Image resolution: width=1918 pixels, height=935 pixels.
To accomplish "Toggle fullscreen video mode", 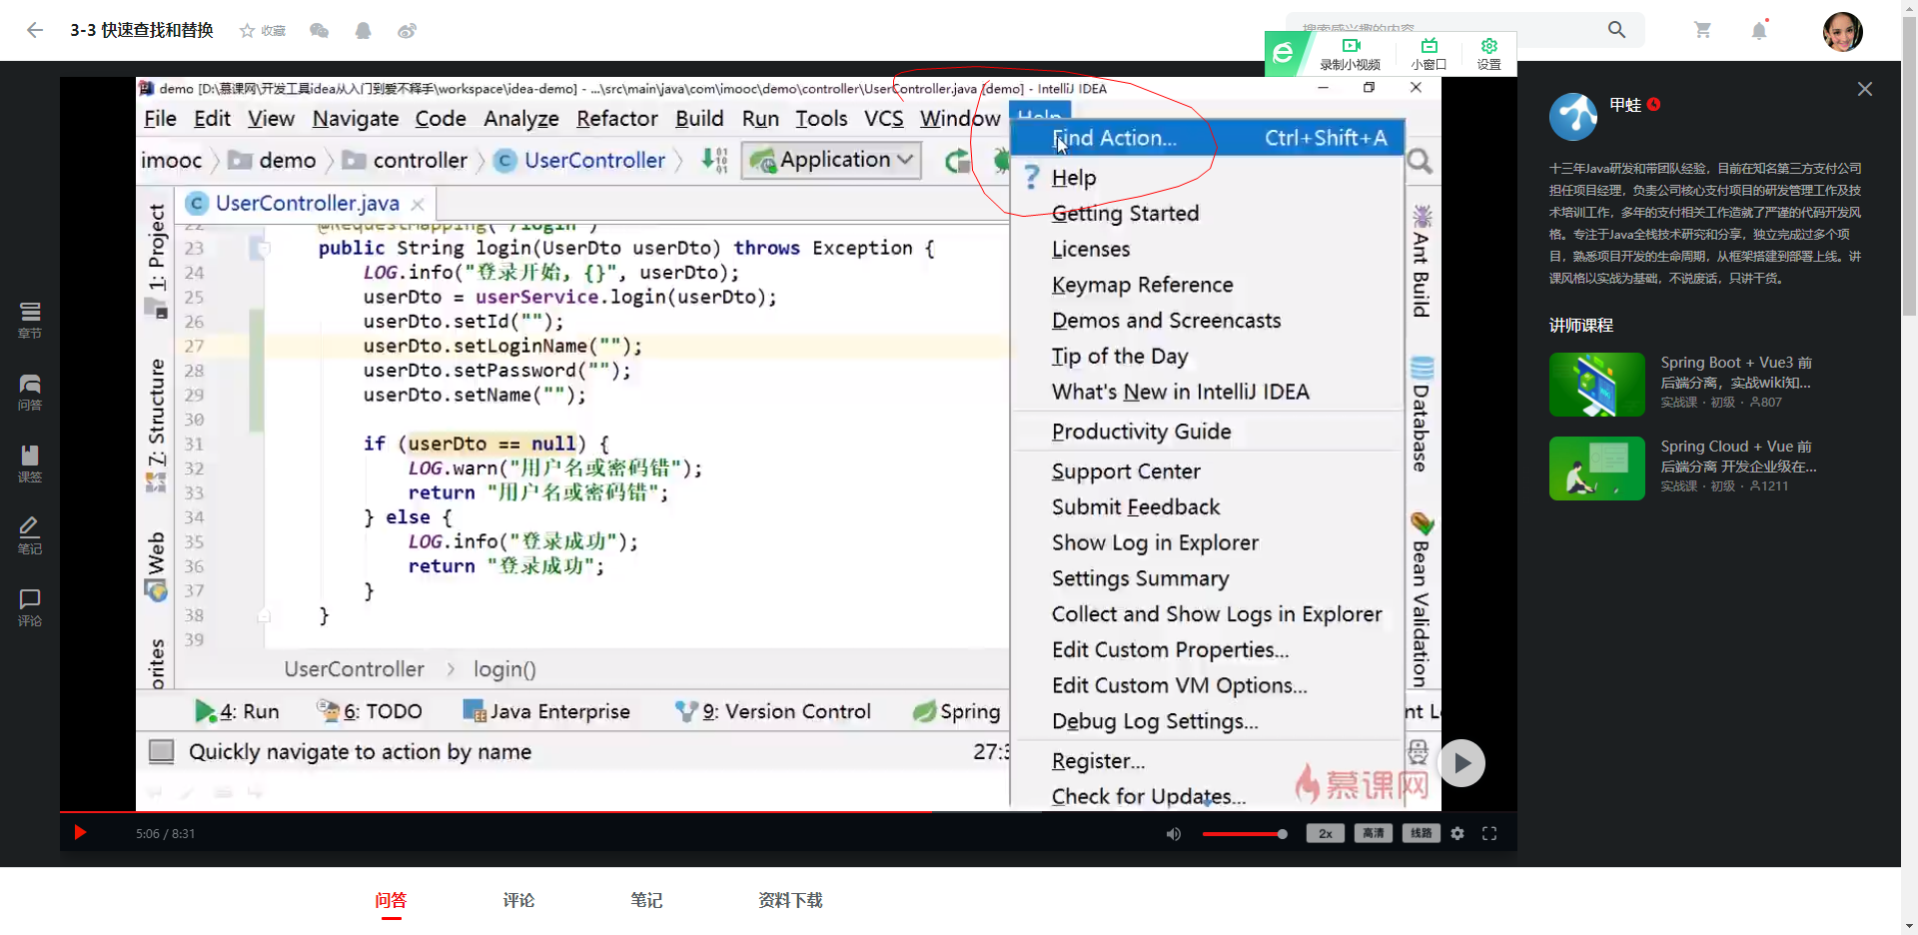I will (x=1489, y=833).
